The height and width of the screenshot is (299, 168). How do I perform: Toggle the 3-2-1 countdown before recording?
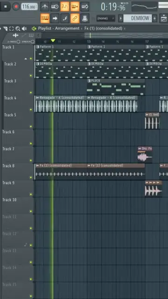65,7
